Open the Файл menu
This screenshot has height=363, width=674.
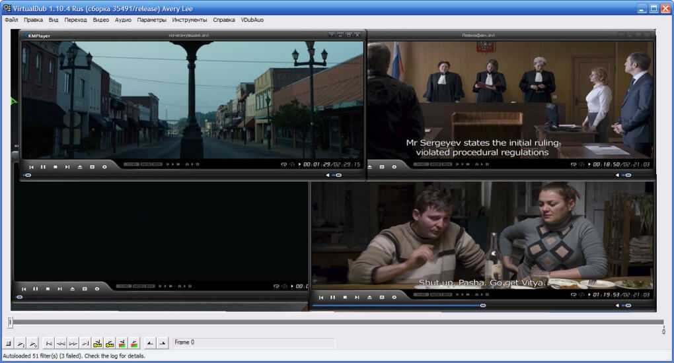[11, 20]
